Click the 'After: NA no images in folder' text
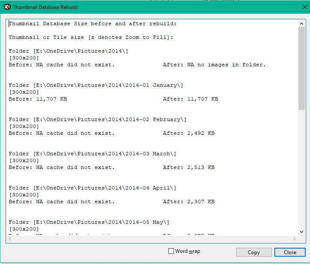 214,65
